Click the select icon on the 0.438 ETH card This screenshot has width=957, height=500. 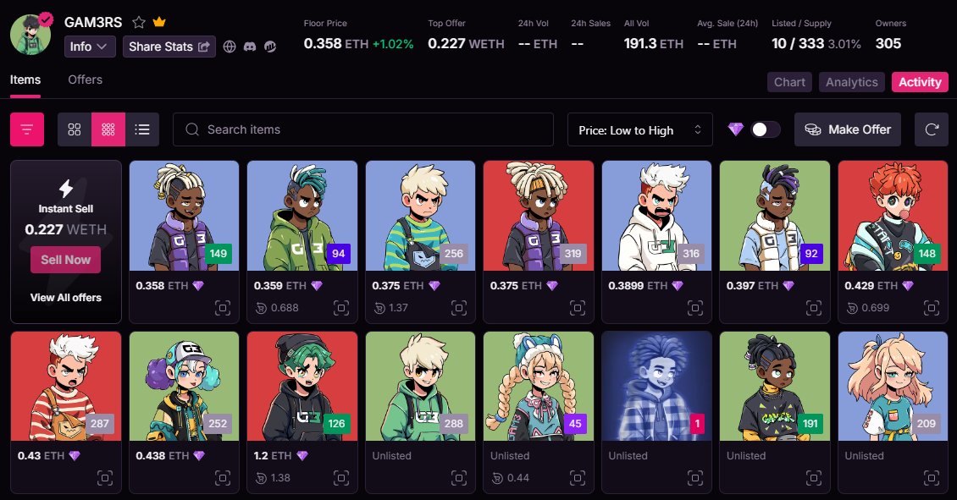tap(223, 478)
